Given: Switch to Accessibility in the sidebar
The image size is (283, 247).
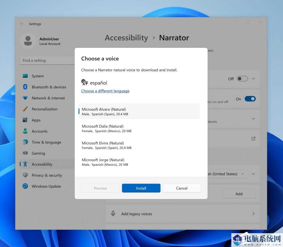Looking at the screenshot, I should coord(42,164).
